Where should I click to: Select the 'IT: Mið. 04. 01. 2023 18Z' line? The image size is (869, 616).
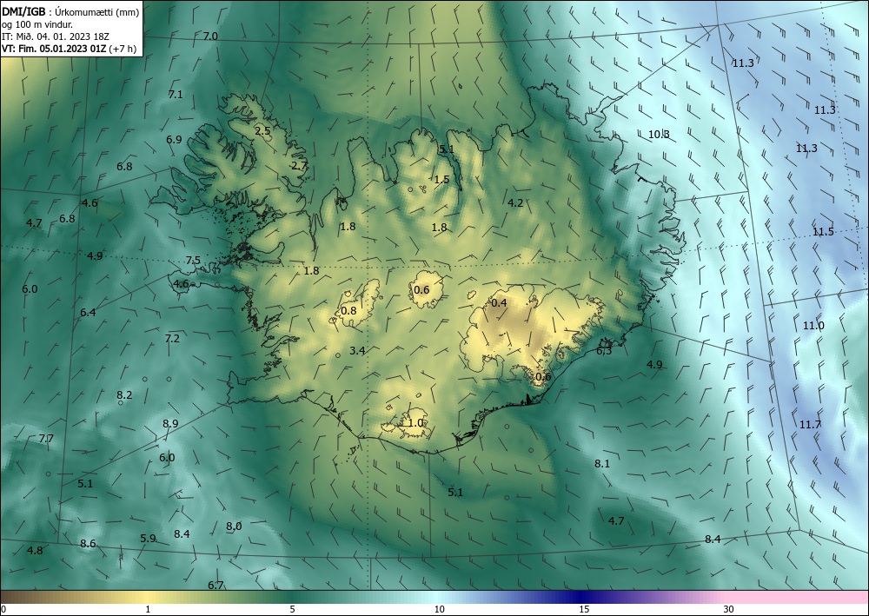coord(56,36)
